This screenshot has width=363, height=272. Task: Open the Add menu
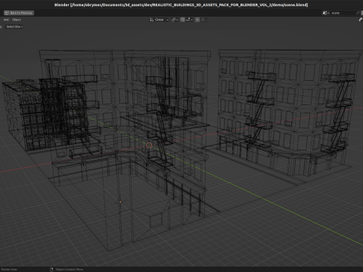6,20
